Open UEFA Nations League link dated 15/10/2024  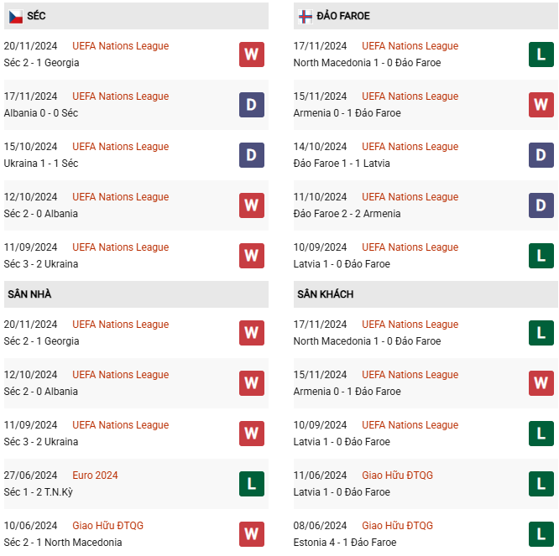[120, 147]
